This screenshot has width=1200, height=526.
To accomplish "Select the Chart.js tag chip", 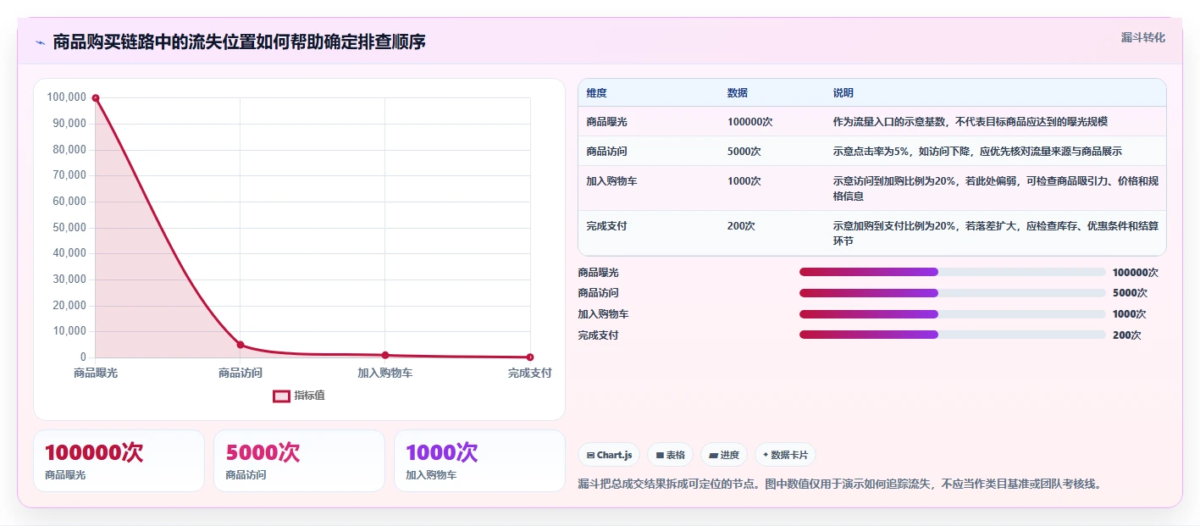I will pyautogui.click(x=609, y=455).
